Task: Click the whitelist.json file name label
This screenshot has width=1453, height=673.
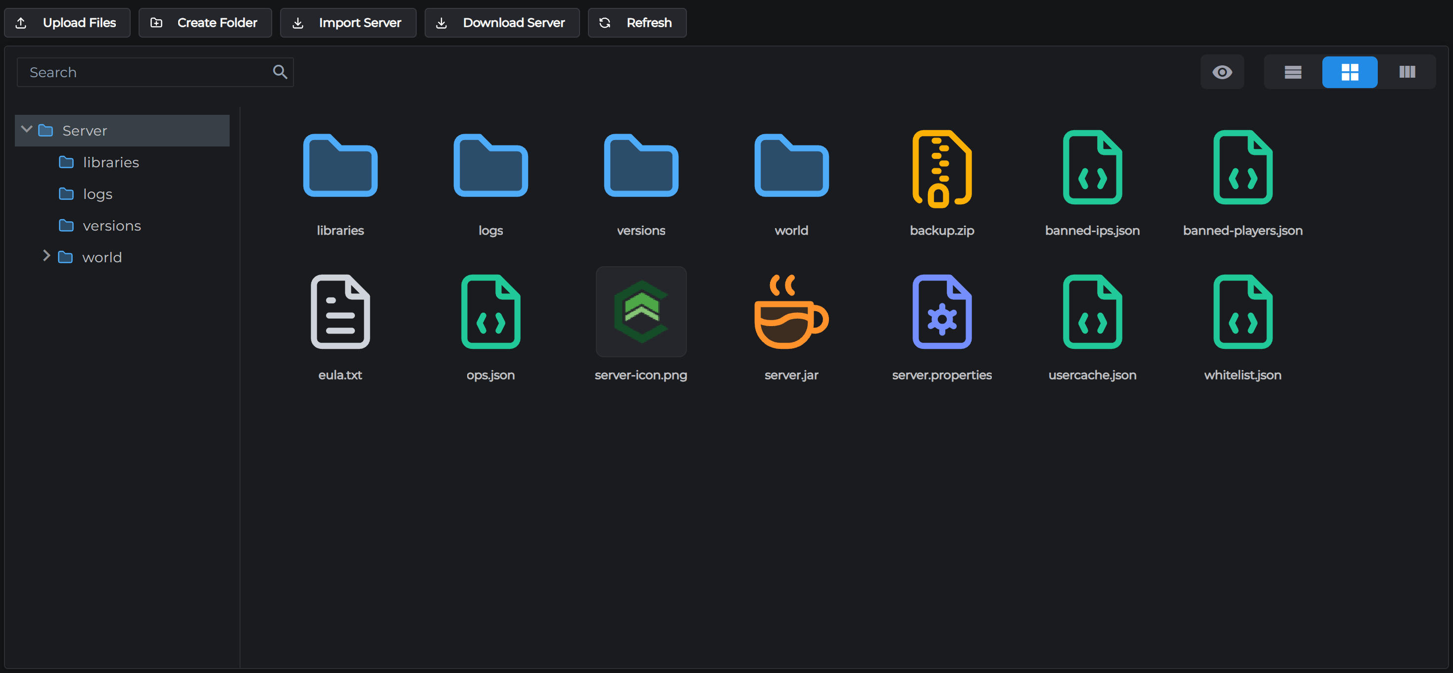Action: point(1243,375)
